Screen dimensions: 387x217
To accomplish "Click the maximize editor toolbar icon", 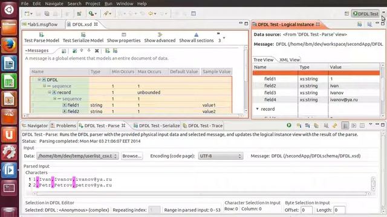I will (x=193, y=13).
